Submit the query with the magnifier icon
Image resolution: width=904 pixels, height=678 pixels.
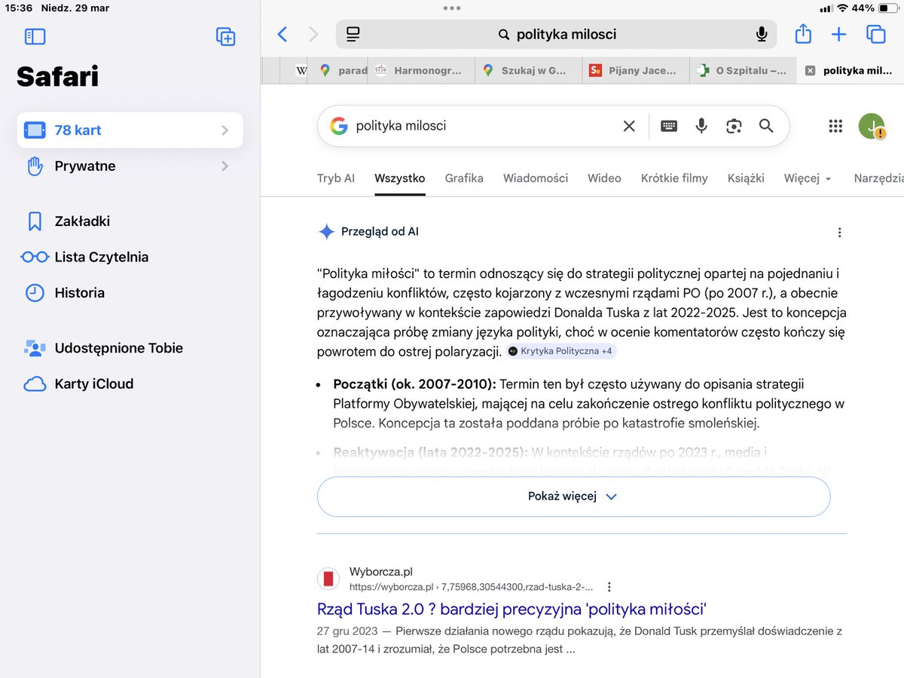[766, 126]
